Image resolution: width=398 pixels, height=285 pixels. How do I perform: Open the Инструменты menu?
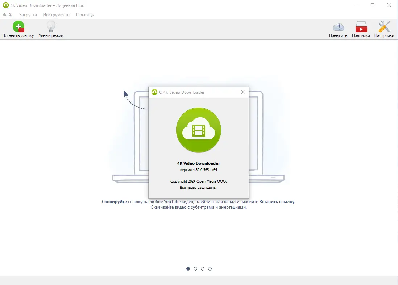pos(56,15)
